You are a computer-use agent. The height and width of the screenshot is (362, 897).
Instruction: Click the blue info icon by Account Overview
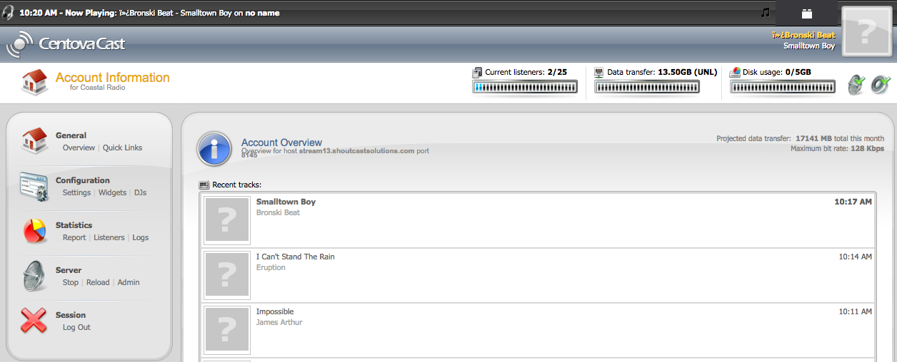(x=214, y=148)
